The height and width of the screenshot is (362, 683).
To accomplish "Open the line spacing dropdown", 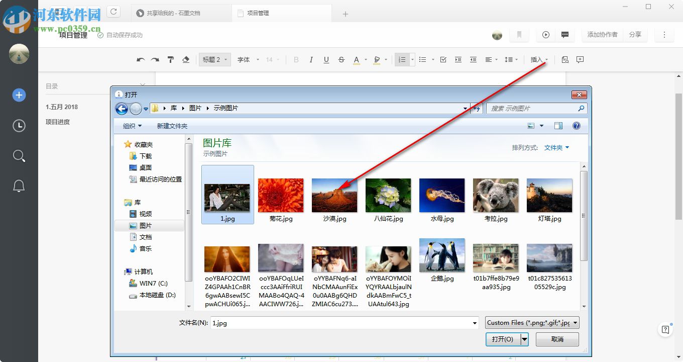I will 511,60.
